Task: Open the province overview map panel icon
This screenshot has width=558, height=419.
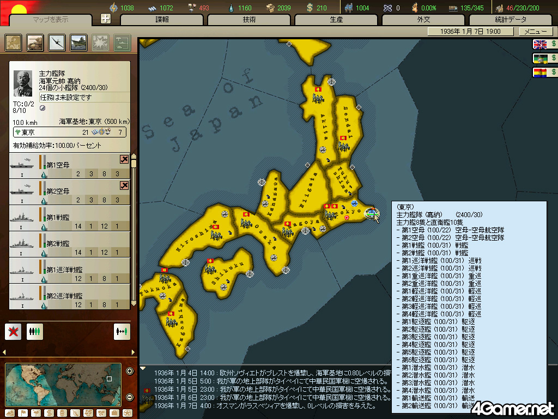Action: click(x=13, y=43)
